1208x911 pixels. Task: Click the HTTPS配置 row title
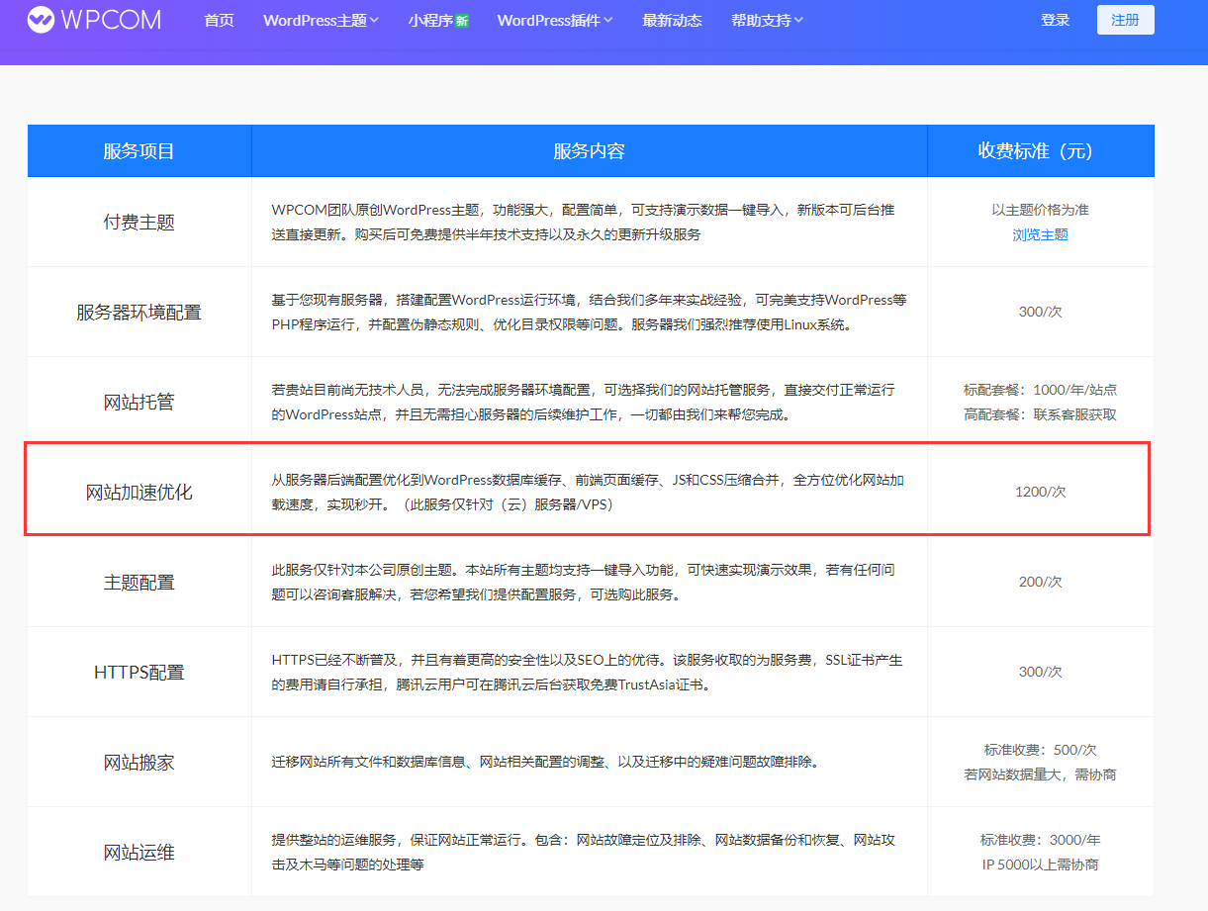[x=139, y=673]
